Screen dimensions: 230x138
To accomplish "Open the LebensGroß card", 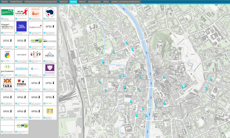I will coord(21,56).
